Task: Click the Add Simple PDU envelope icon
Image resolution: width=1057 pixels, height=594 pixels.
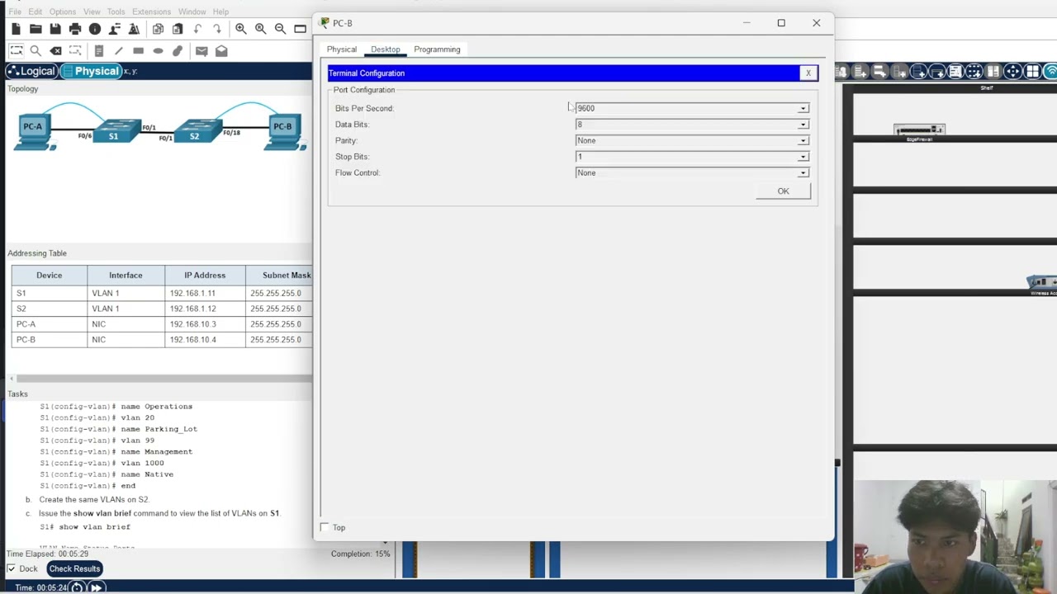Action: 201,50
